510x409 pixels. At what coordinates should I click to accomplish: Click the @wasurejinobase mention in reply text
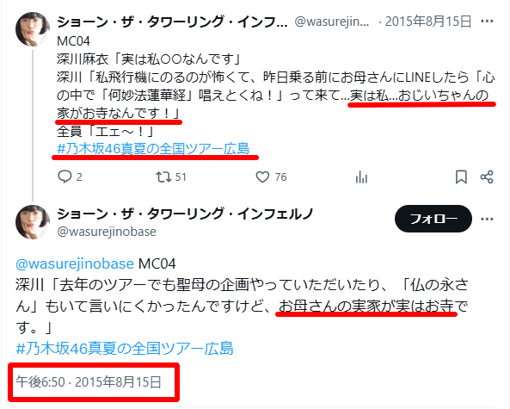(75, 263)
